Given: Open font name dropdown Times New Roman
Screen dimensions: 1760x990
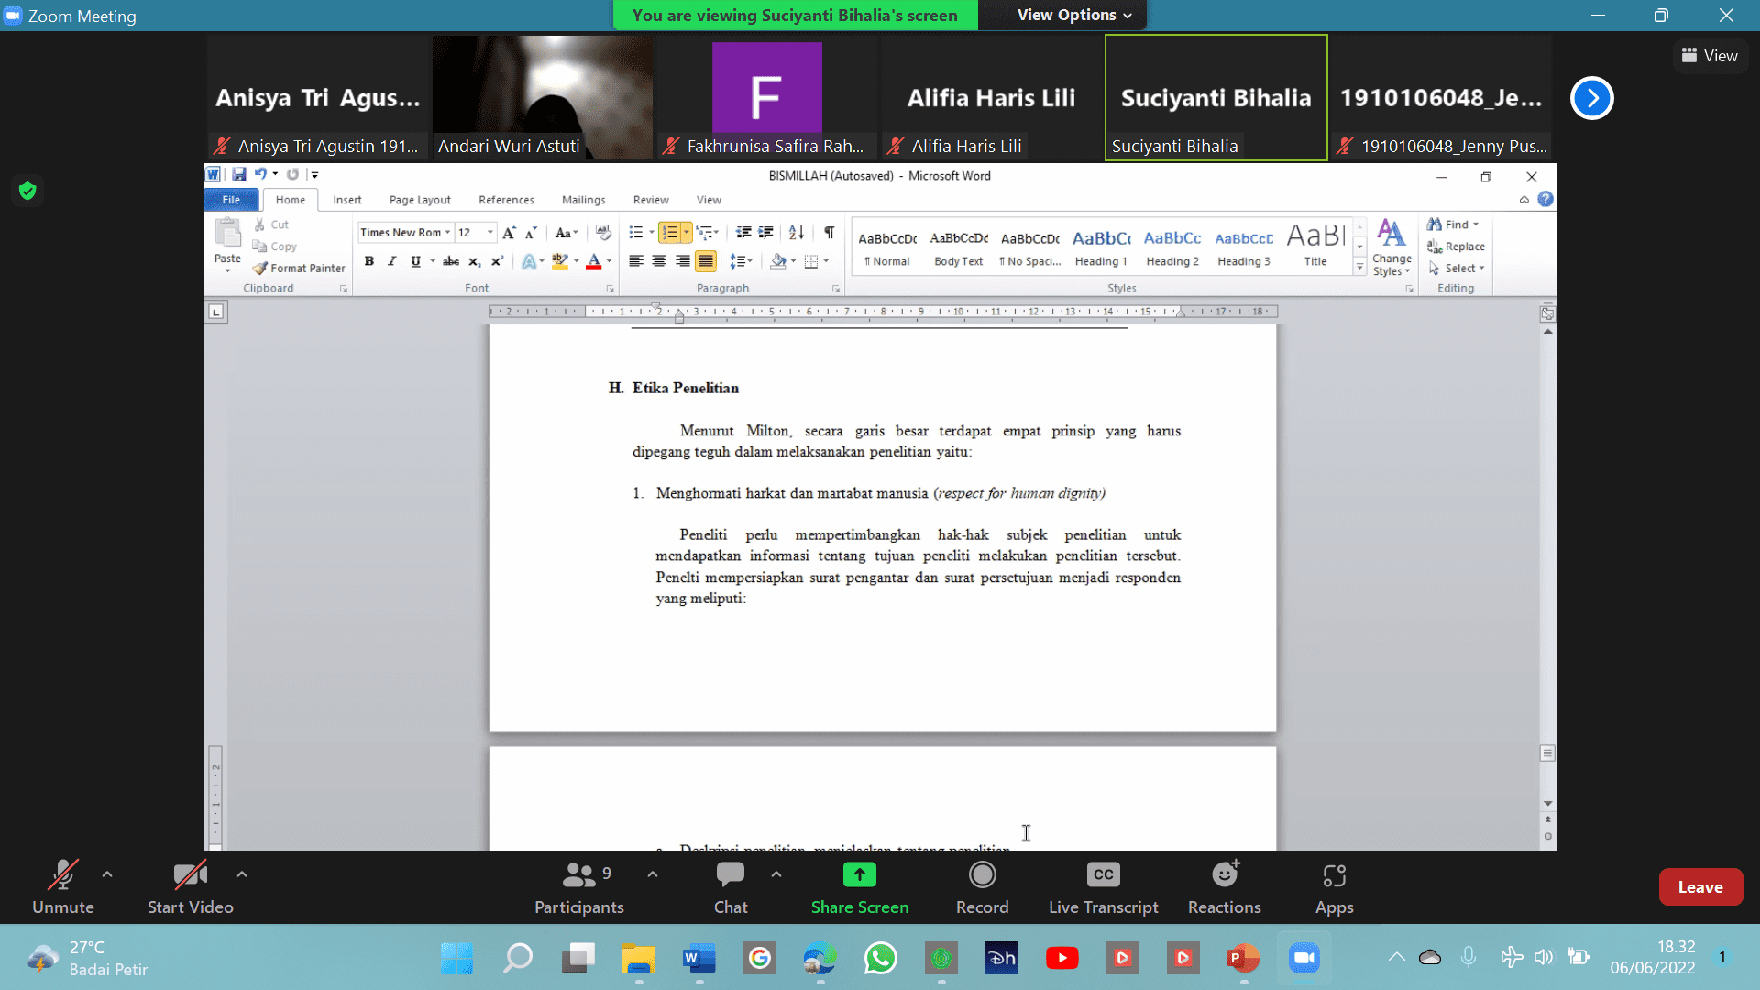Looking at the screenshot, I should tap(447, 233).
